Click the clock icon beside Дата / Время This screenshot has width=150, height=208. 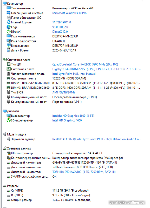click(x=9, y=50)
